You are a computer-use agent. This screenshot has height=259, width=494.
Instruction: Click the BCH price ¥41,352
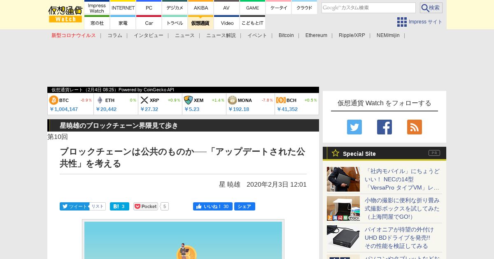287,109
